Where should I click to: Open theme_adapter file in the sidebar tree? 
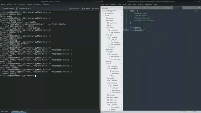click(115, 42)
